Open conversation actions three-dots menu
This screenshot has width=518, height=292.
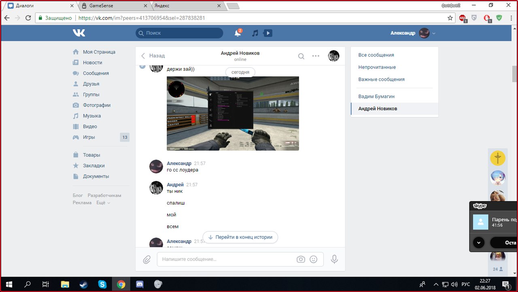click(x=316, y=56)
